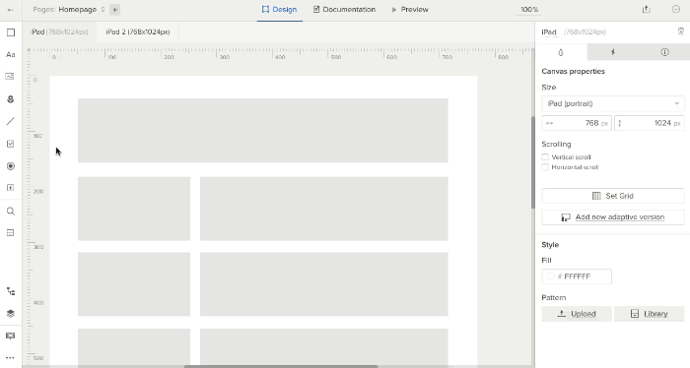Click the Scrolling section label
Screen dimensions: 690x368
tap(556, 144)
